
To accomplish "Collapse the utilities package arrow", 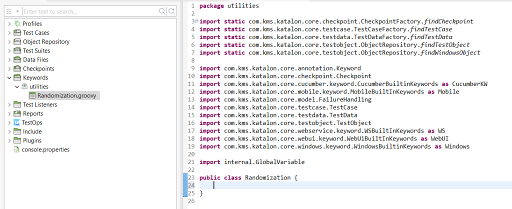I will click(x=16, y=87).
